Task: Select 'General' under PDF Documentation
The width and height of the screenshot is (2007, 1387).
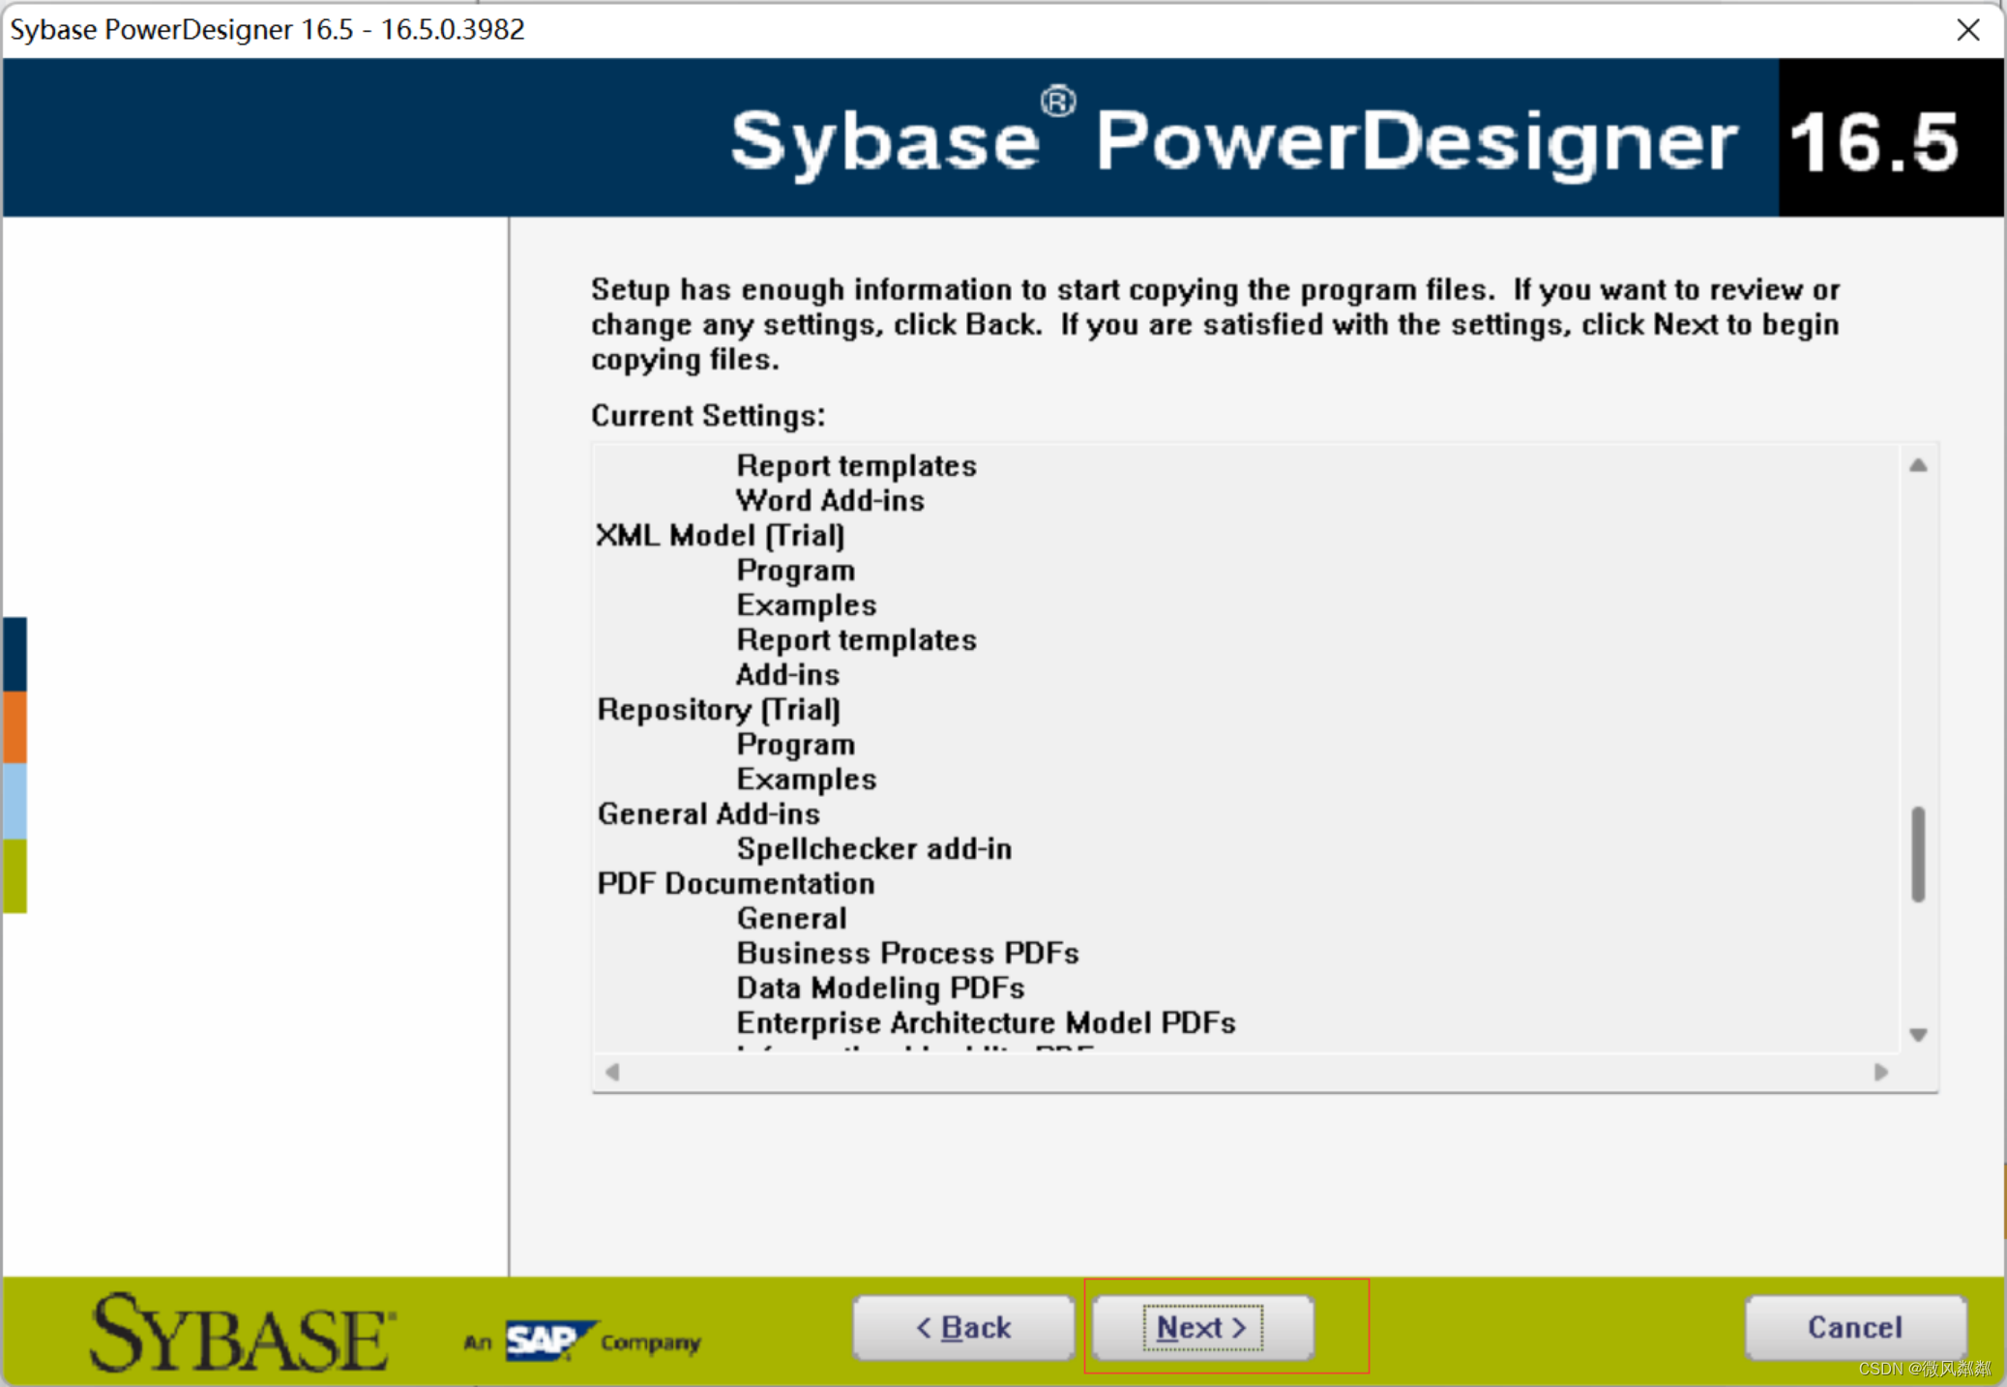Action: [x=791, y=918]
